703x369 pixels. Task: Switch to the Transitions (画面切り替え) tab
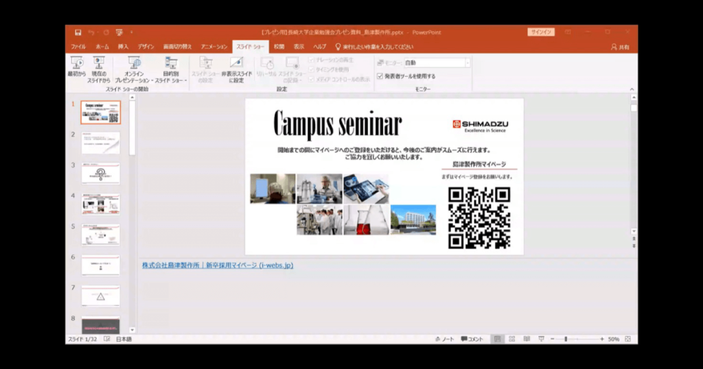coord(177,47)
